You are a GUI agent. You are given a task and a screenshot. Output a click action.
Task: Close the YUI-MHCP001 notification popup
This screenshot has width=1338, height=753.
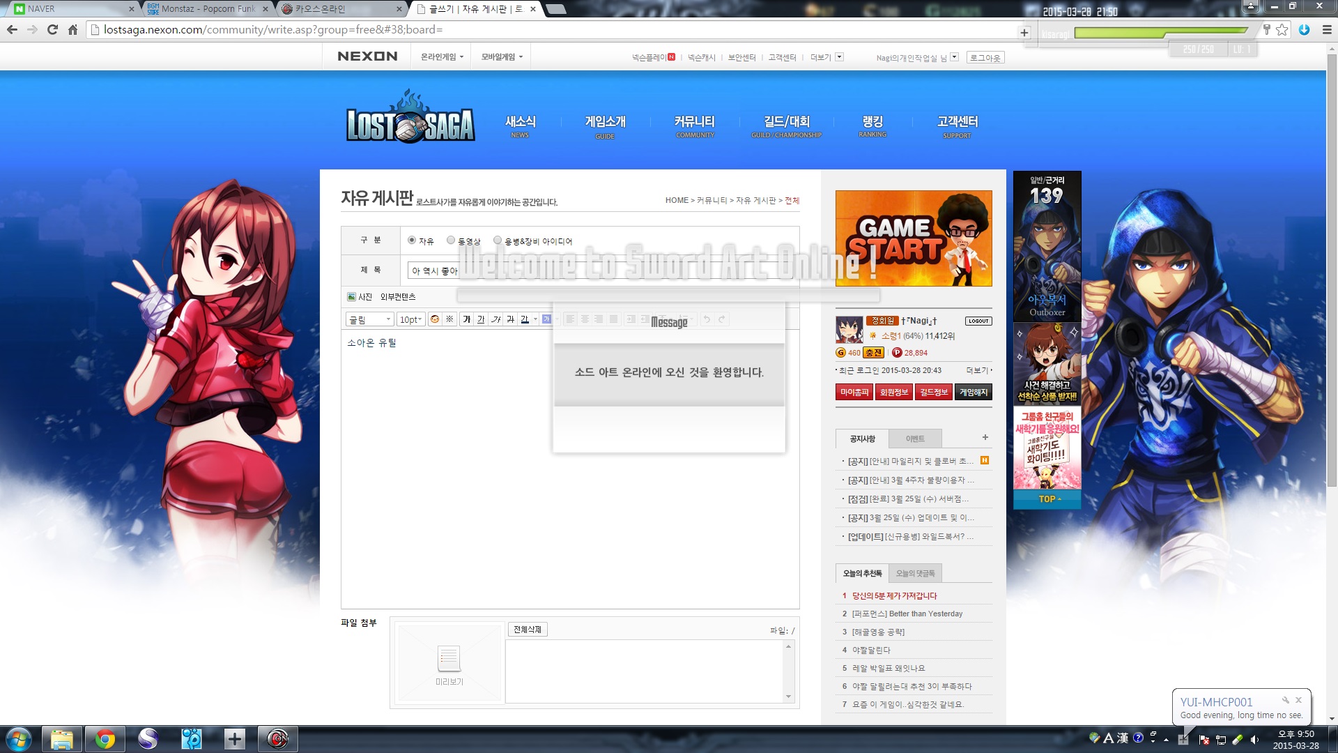pos(1299,700)
